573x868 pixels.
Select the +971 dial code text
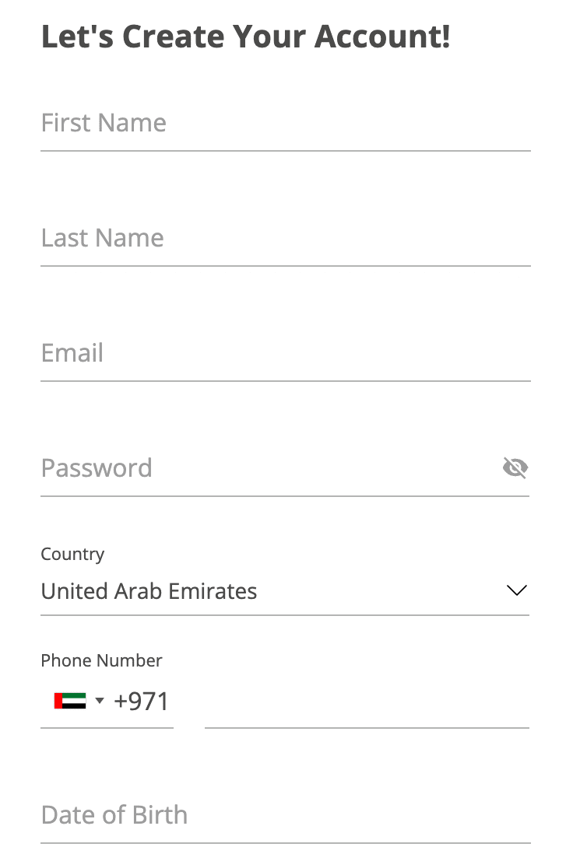(x=141, y=702)
